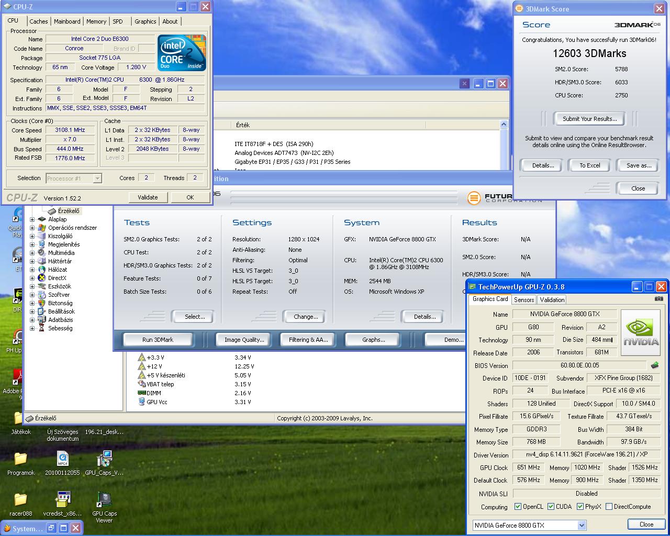The height and width of the screenshot is (536, 670).
Task: Click the To Excel button
Action: pyautogui.click(x=589, y=165)
